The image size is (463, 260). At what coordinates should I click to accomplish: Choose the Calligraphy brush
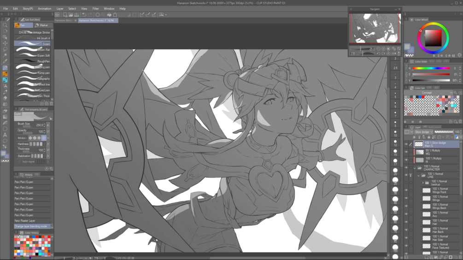(x=32, y=79)
